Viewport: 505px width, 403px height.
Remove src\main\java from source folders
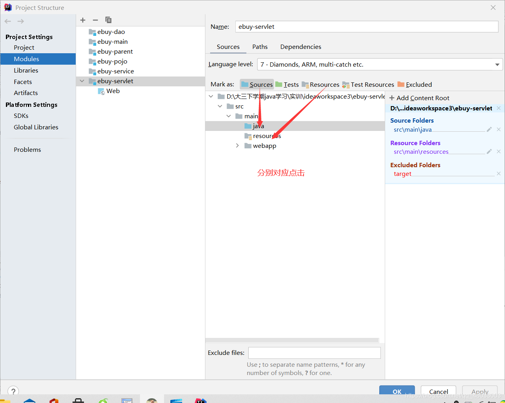pyautogui.click(x=499, y=129)
